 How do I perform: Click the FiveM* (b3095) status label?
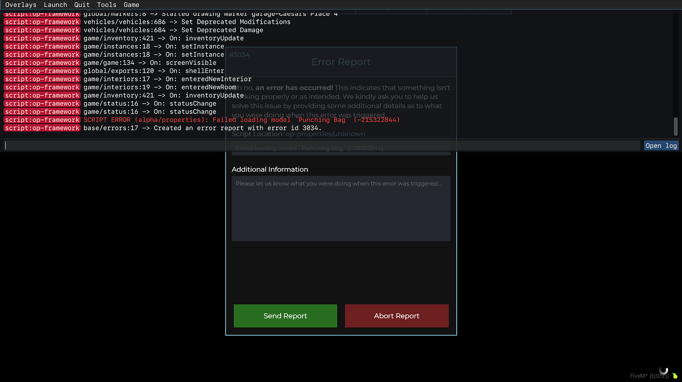(644, 376)
